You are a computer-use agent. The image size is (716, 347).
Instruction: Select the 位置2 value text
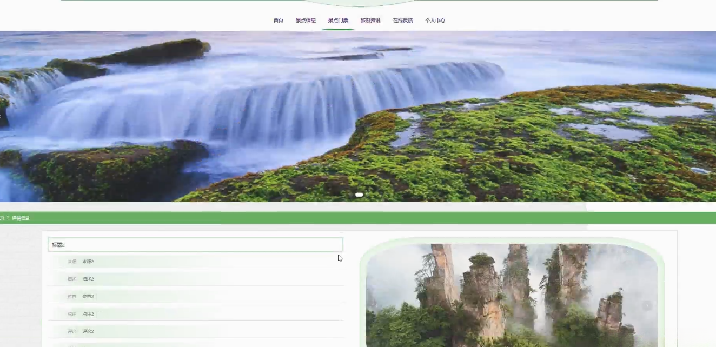(88, 296)
